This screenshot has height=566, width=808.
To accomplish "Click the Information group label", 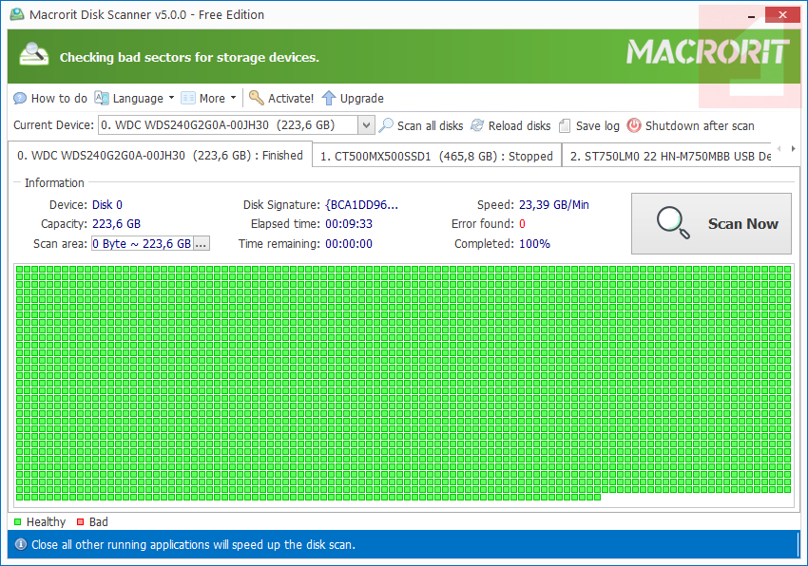I will 54,183.
